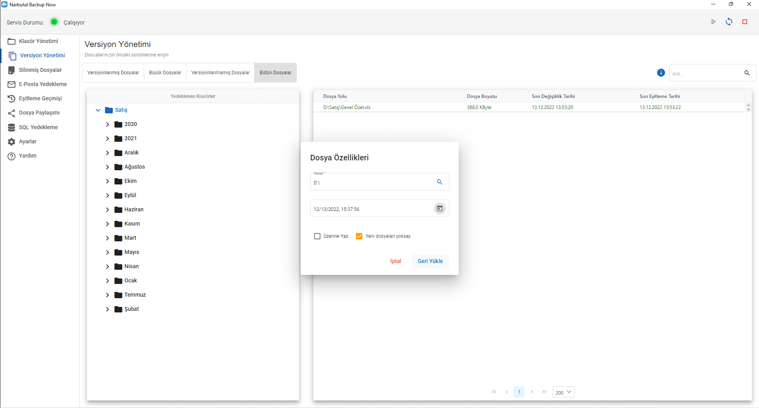Switch to Büyük Dosyalar tab
Image resolution: width=759 pixels, height=408 pixels.
[165, 73]
